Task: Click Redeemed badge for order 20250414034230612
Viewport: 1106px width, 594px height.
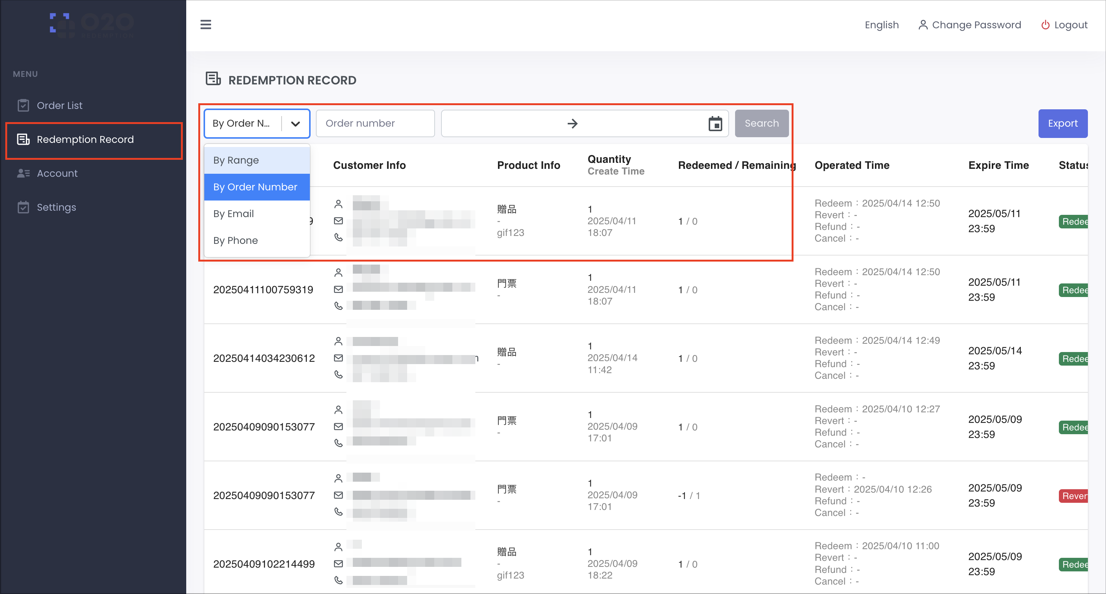Action: coord(1072,359)
